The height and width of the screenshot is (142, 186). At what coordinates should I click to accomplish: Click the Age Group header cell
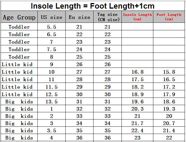[x=19, y=17]
